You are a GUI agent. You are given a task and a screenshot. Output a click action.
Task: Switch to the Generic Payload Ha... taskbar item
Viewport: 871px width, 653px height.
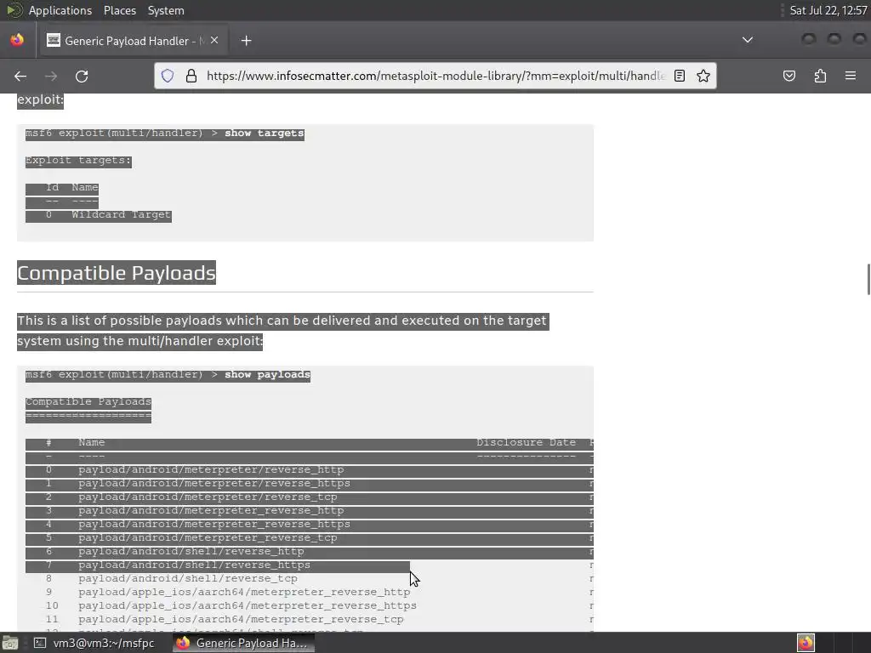(x=242, y=643)
